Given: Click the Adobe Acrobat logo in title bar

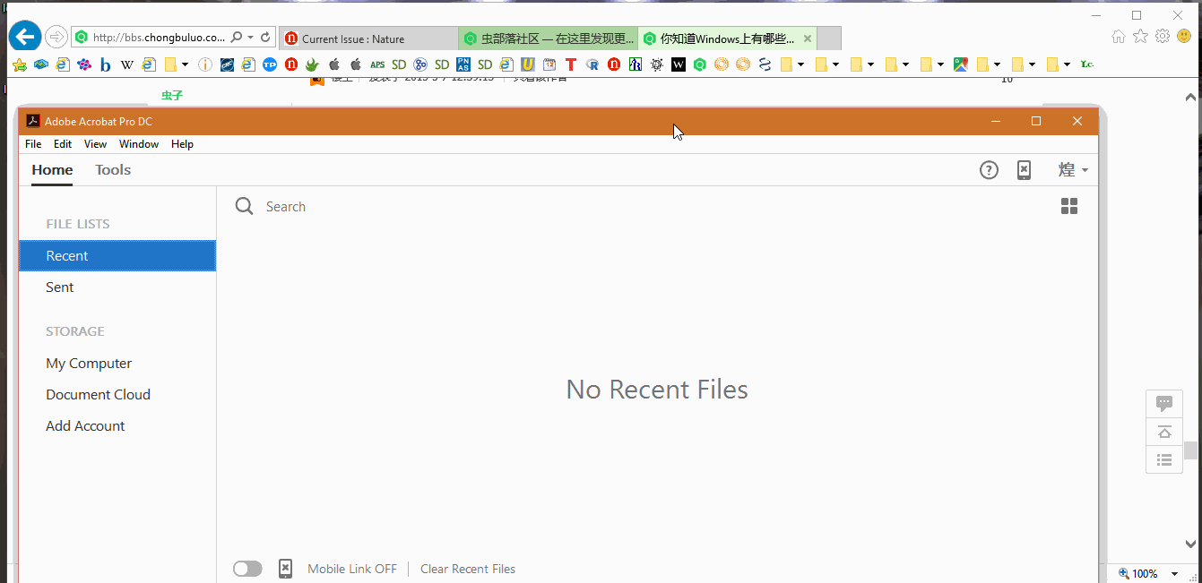Looking at the screenshot, I should point(32,121).
